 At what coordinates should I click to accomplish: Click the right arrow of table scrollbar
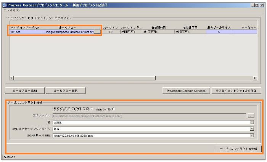(x=255, y=78)
